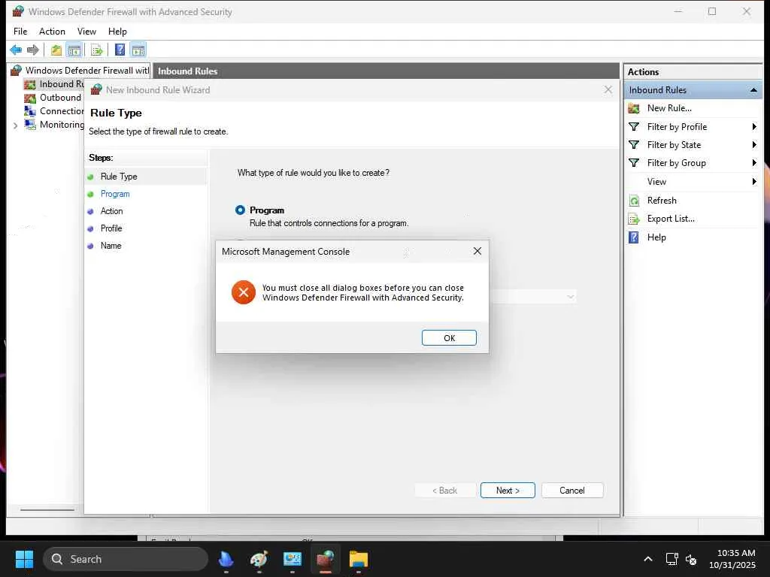
Task: Select Monitoring in console tree
Action: pos(62,125)
